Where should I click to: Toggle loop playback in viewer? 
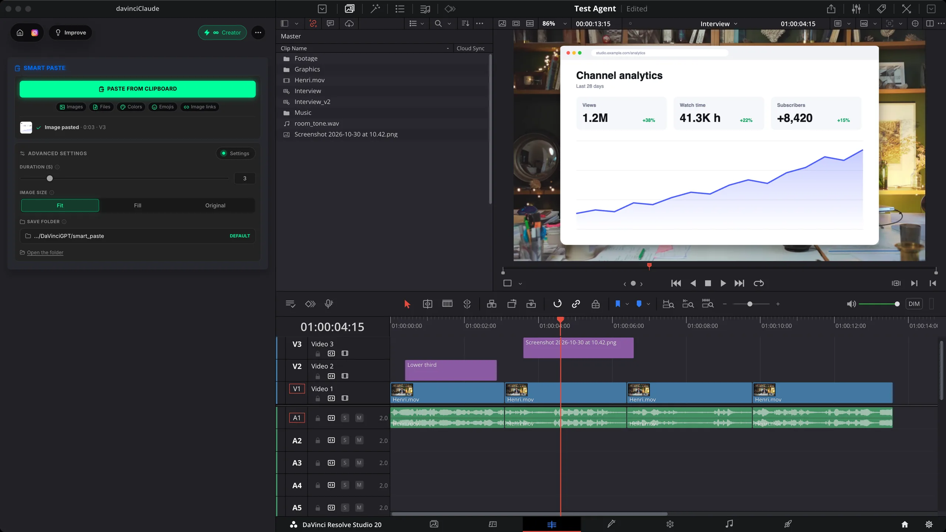click(758, 283)
